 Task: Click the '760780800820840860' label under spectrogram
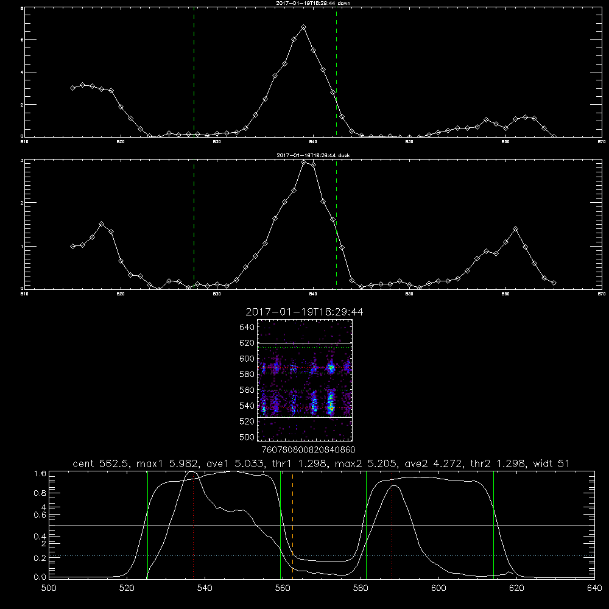(308, 450)
